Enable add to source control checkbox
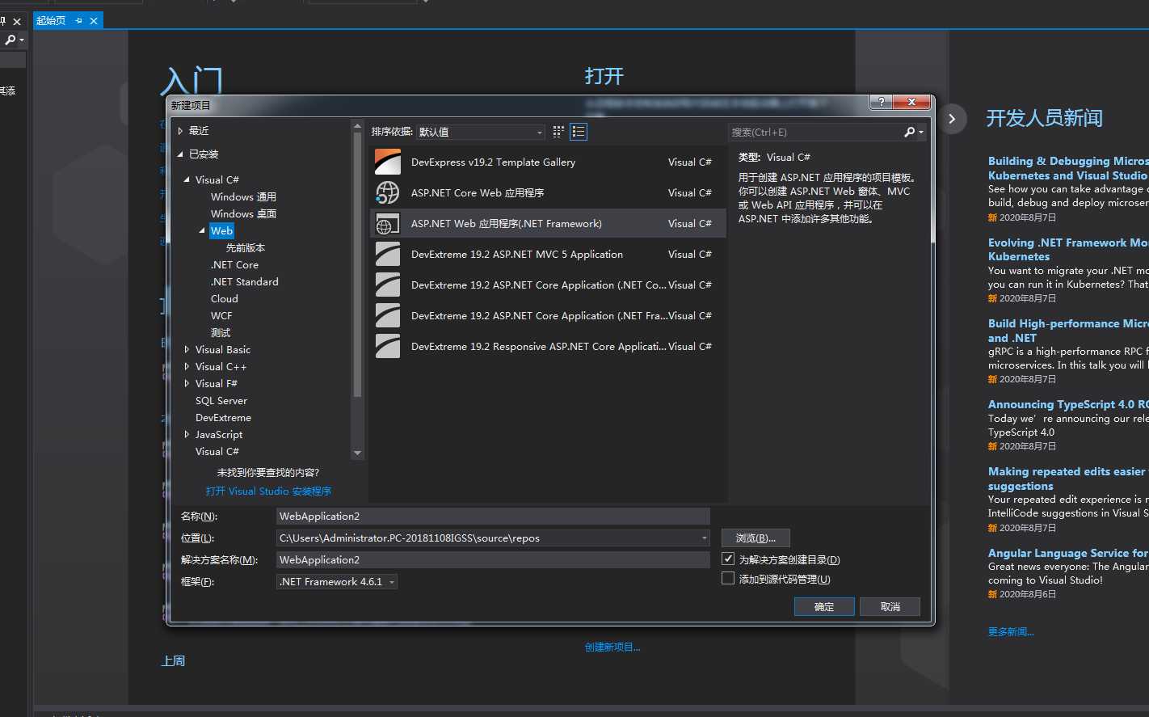 pos(728,578)
